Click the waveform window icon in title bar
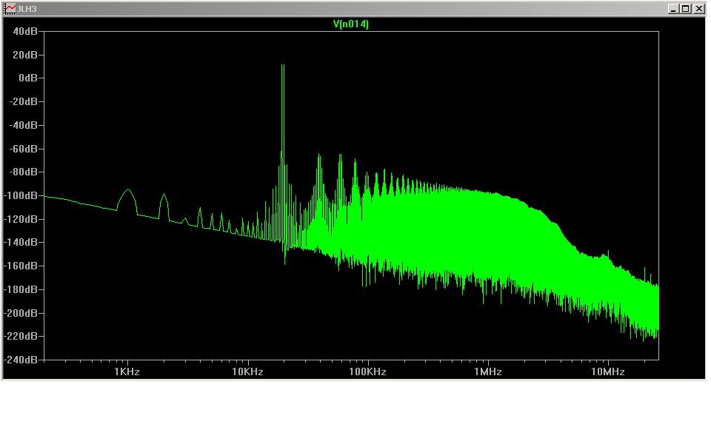Viewport: 711px width, 444px height. point(10,9)
